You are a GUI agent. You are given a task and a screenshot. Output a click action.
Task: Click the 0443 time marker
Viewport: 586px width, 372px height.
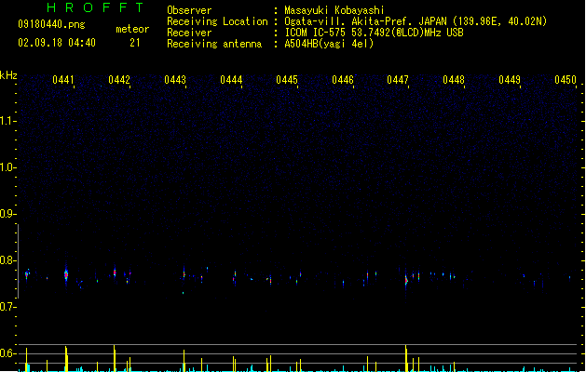(175, 80)
